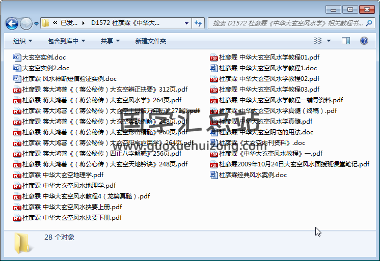Viewport: 380px width, 261px height.
Task: Refresh the folder view
Action: 198,23
